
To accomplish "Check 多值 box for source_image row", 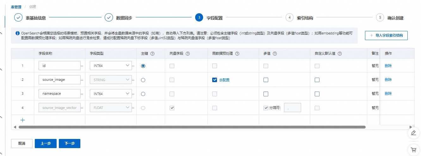I will pos(266,80).
